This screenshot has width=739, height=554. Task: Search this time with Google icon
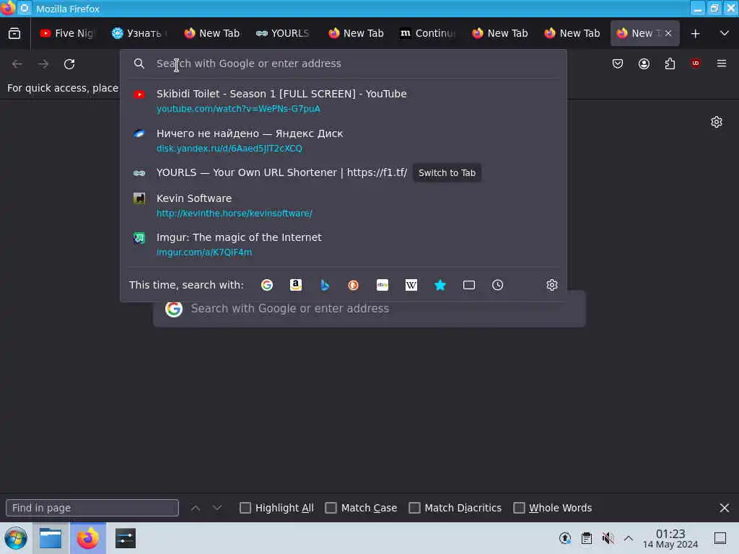(267, 285)
